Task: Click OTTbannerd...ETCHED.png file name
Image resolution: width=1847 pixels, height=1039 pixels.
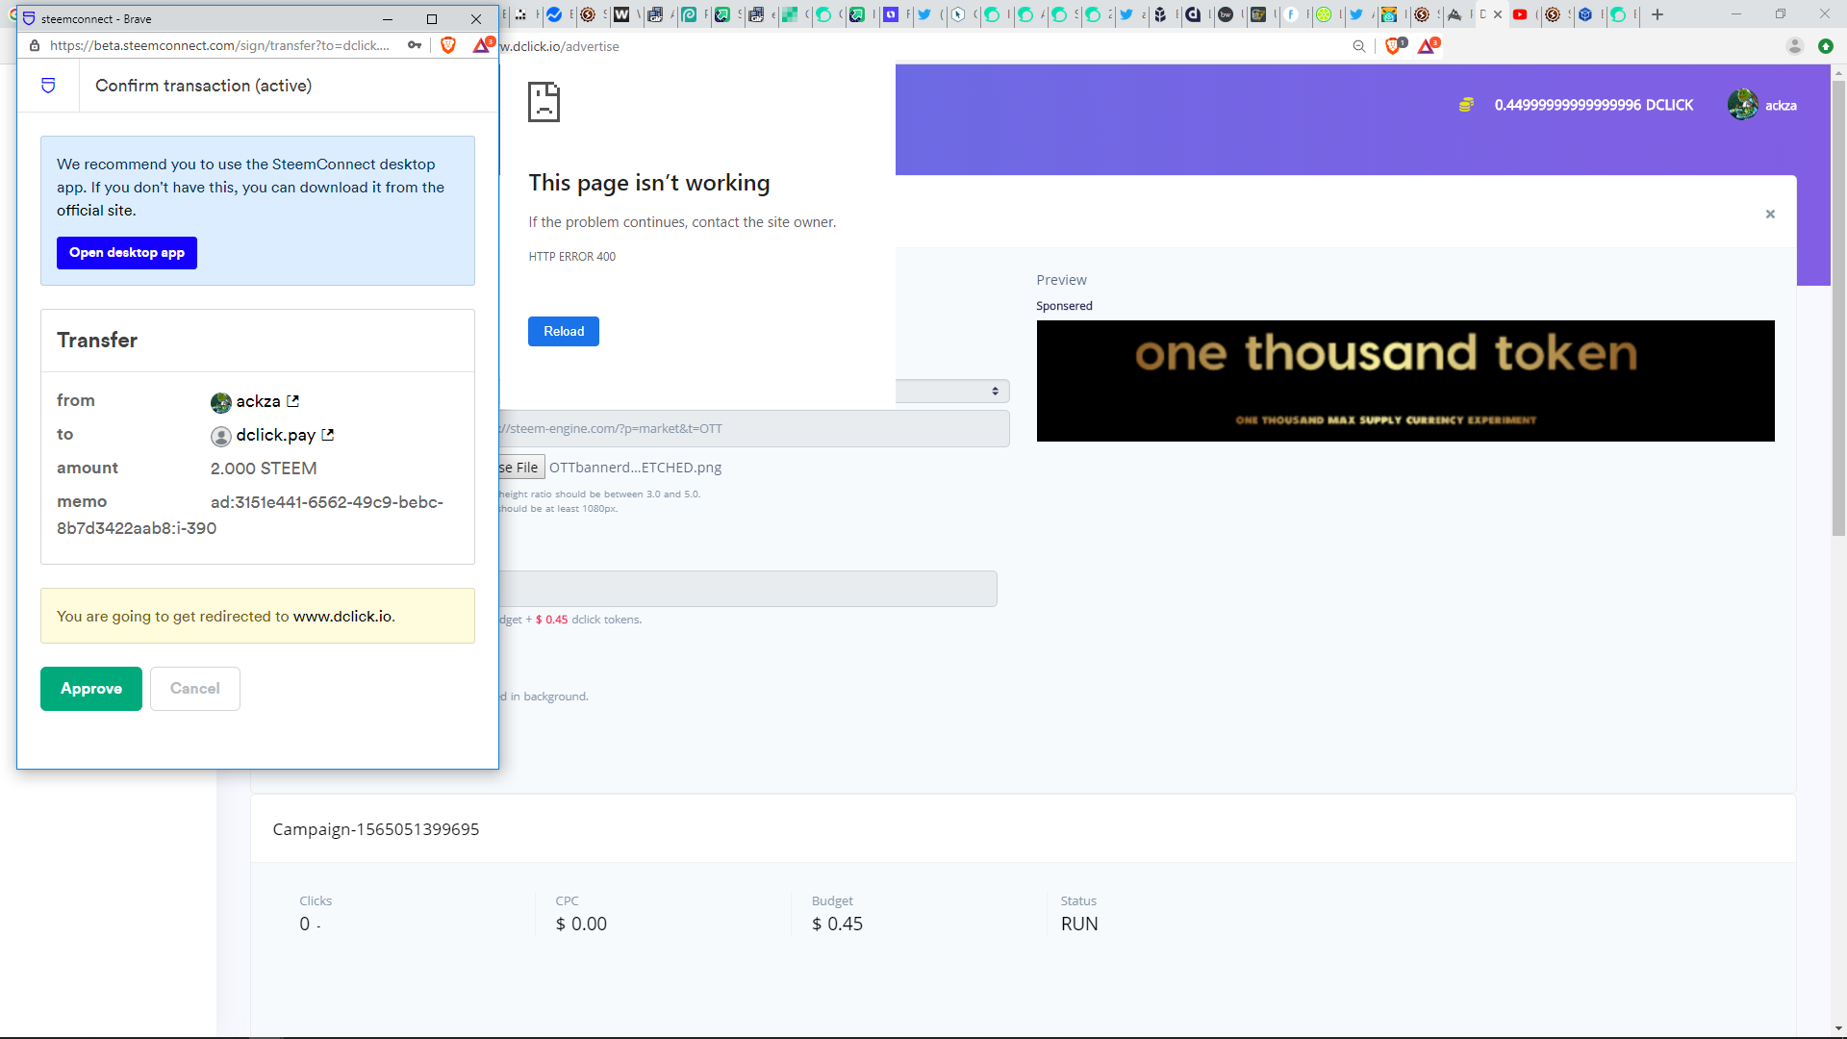Action: (x=635, y=468)
